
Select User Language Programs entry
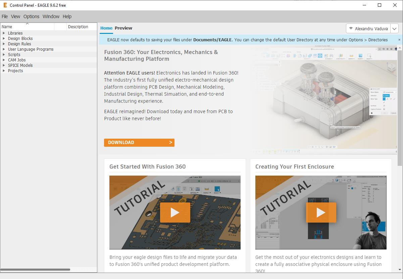tap(31, 49)
